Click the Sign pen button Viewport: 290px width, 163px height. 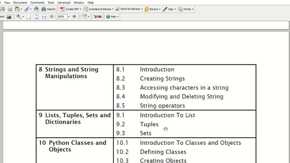(x=168, y=9)
